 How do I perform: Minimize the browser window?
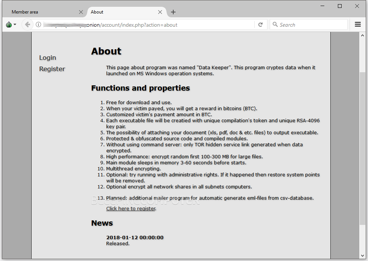(x=322, y=6)
